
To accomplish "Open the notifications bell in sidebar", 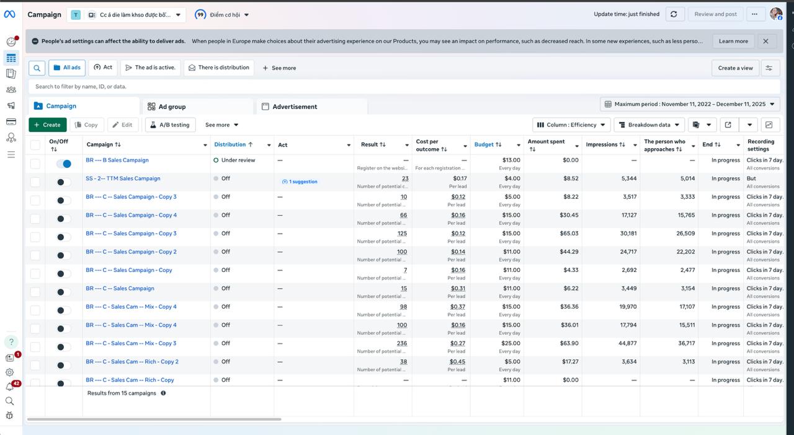I will (10, 387).
